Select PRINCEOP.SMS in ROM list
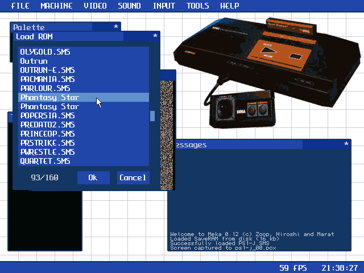 (84, 134)
